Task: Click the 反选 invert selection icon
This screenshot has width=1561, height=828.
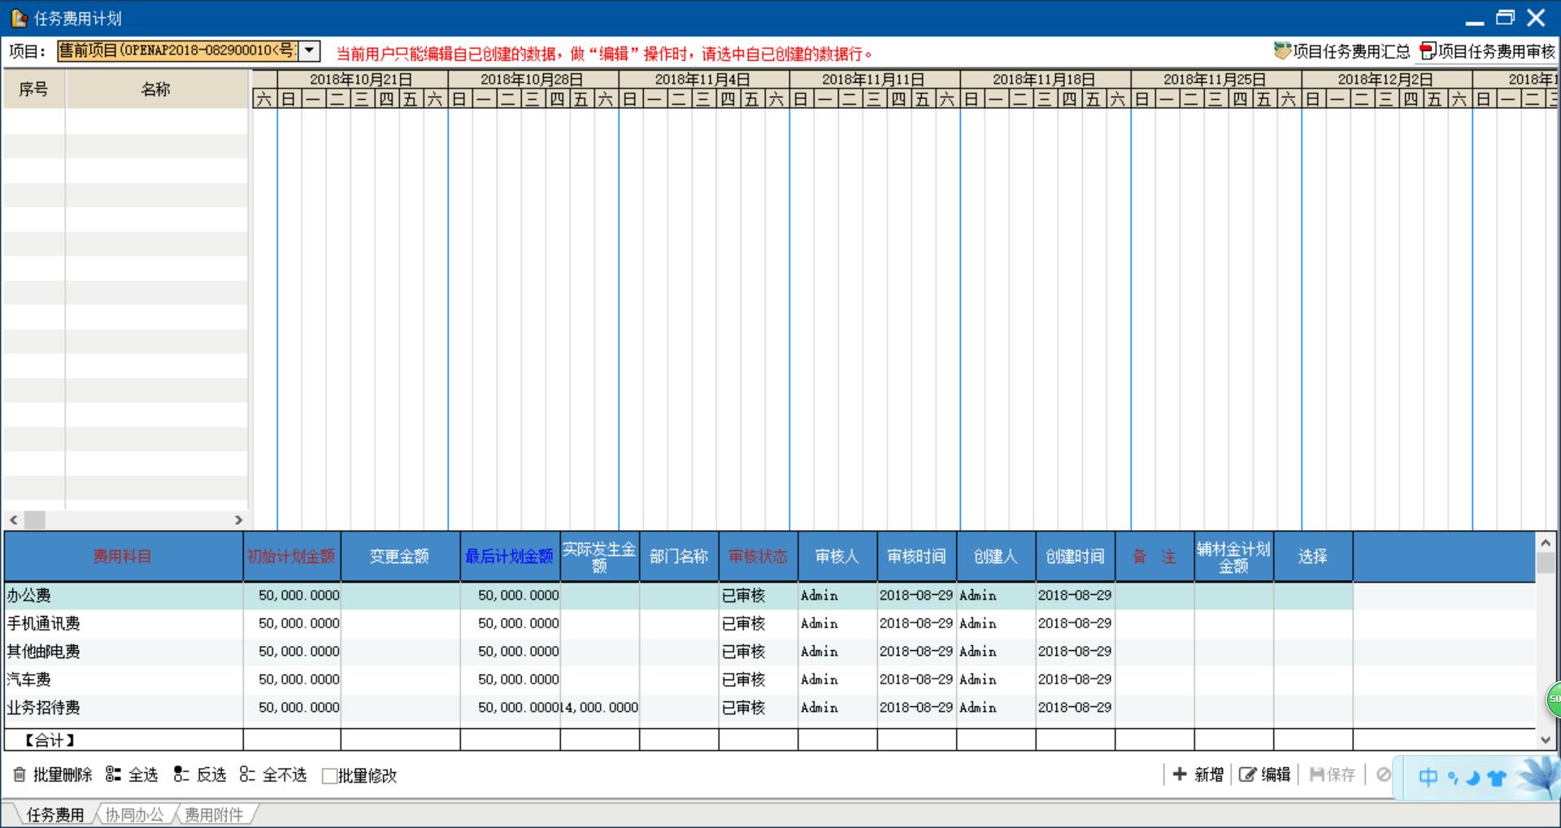Action: (180, 774)
